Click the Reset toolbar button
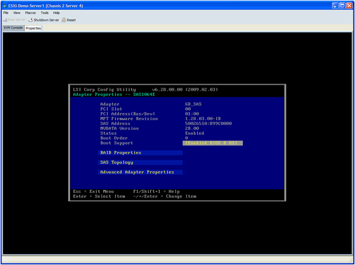The height and width of the screenshot is (265, 355). coord(69,20)
